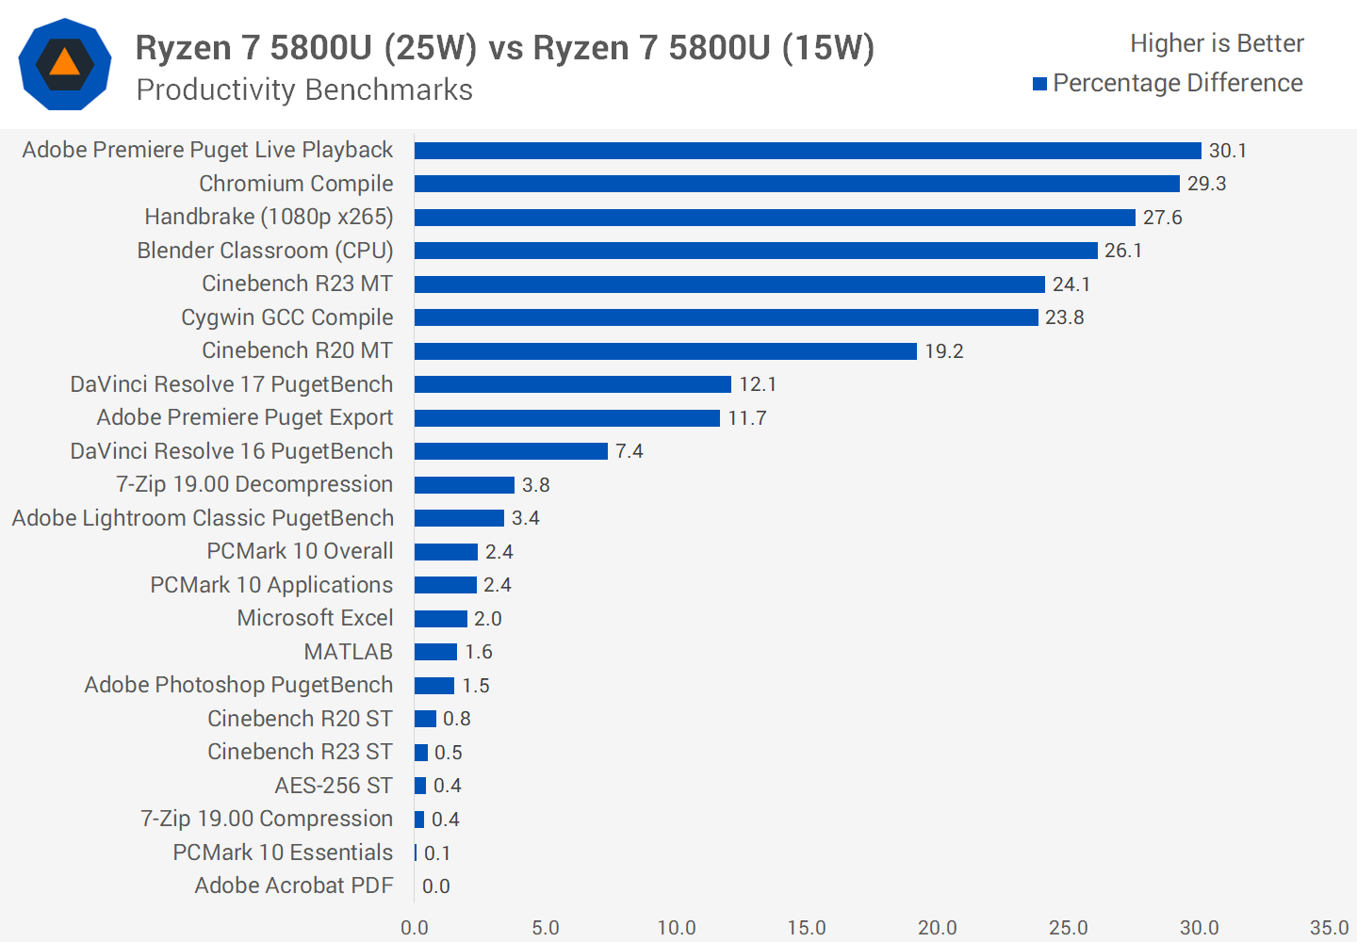Click the 24.1 bar for Cinebench R23 MT

[729, 284]
